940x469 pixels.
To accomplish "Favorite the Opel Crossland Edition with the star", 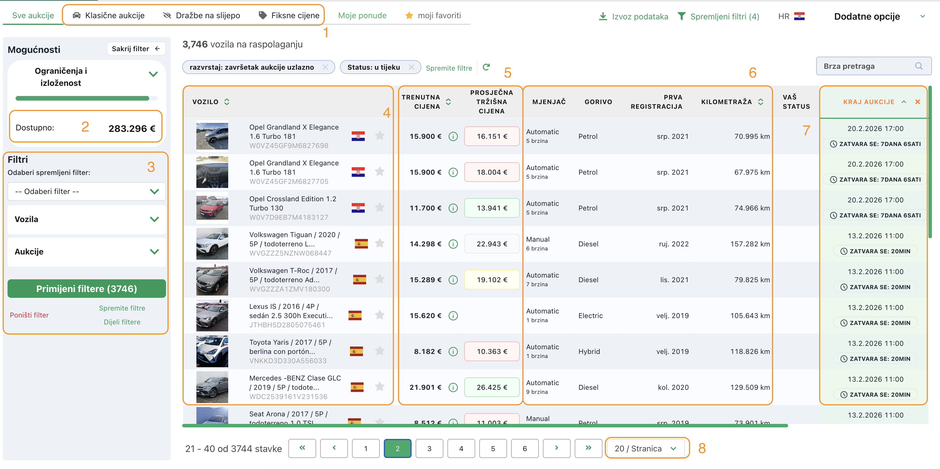I will (x=379, y=208).
